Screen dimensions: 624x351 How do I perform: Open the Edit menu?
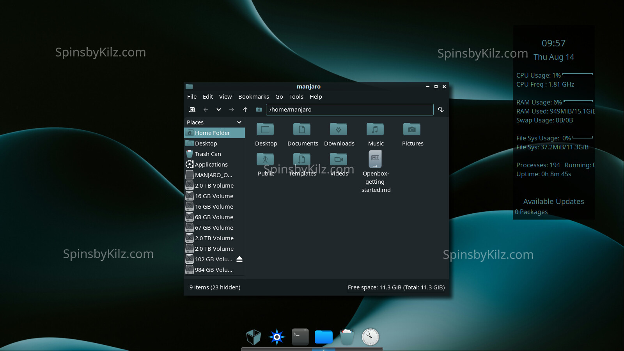click(208, 97)
